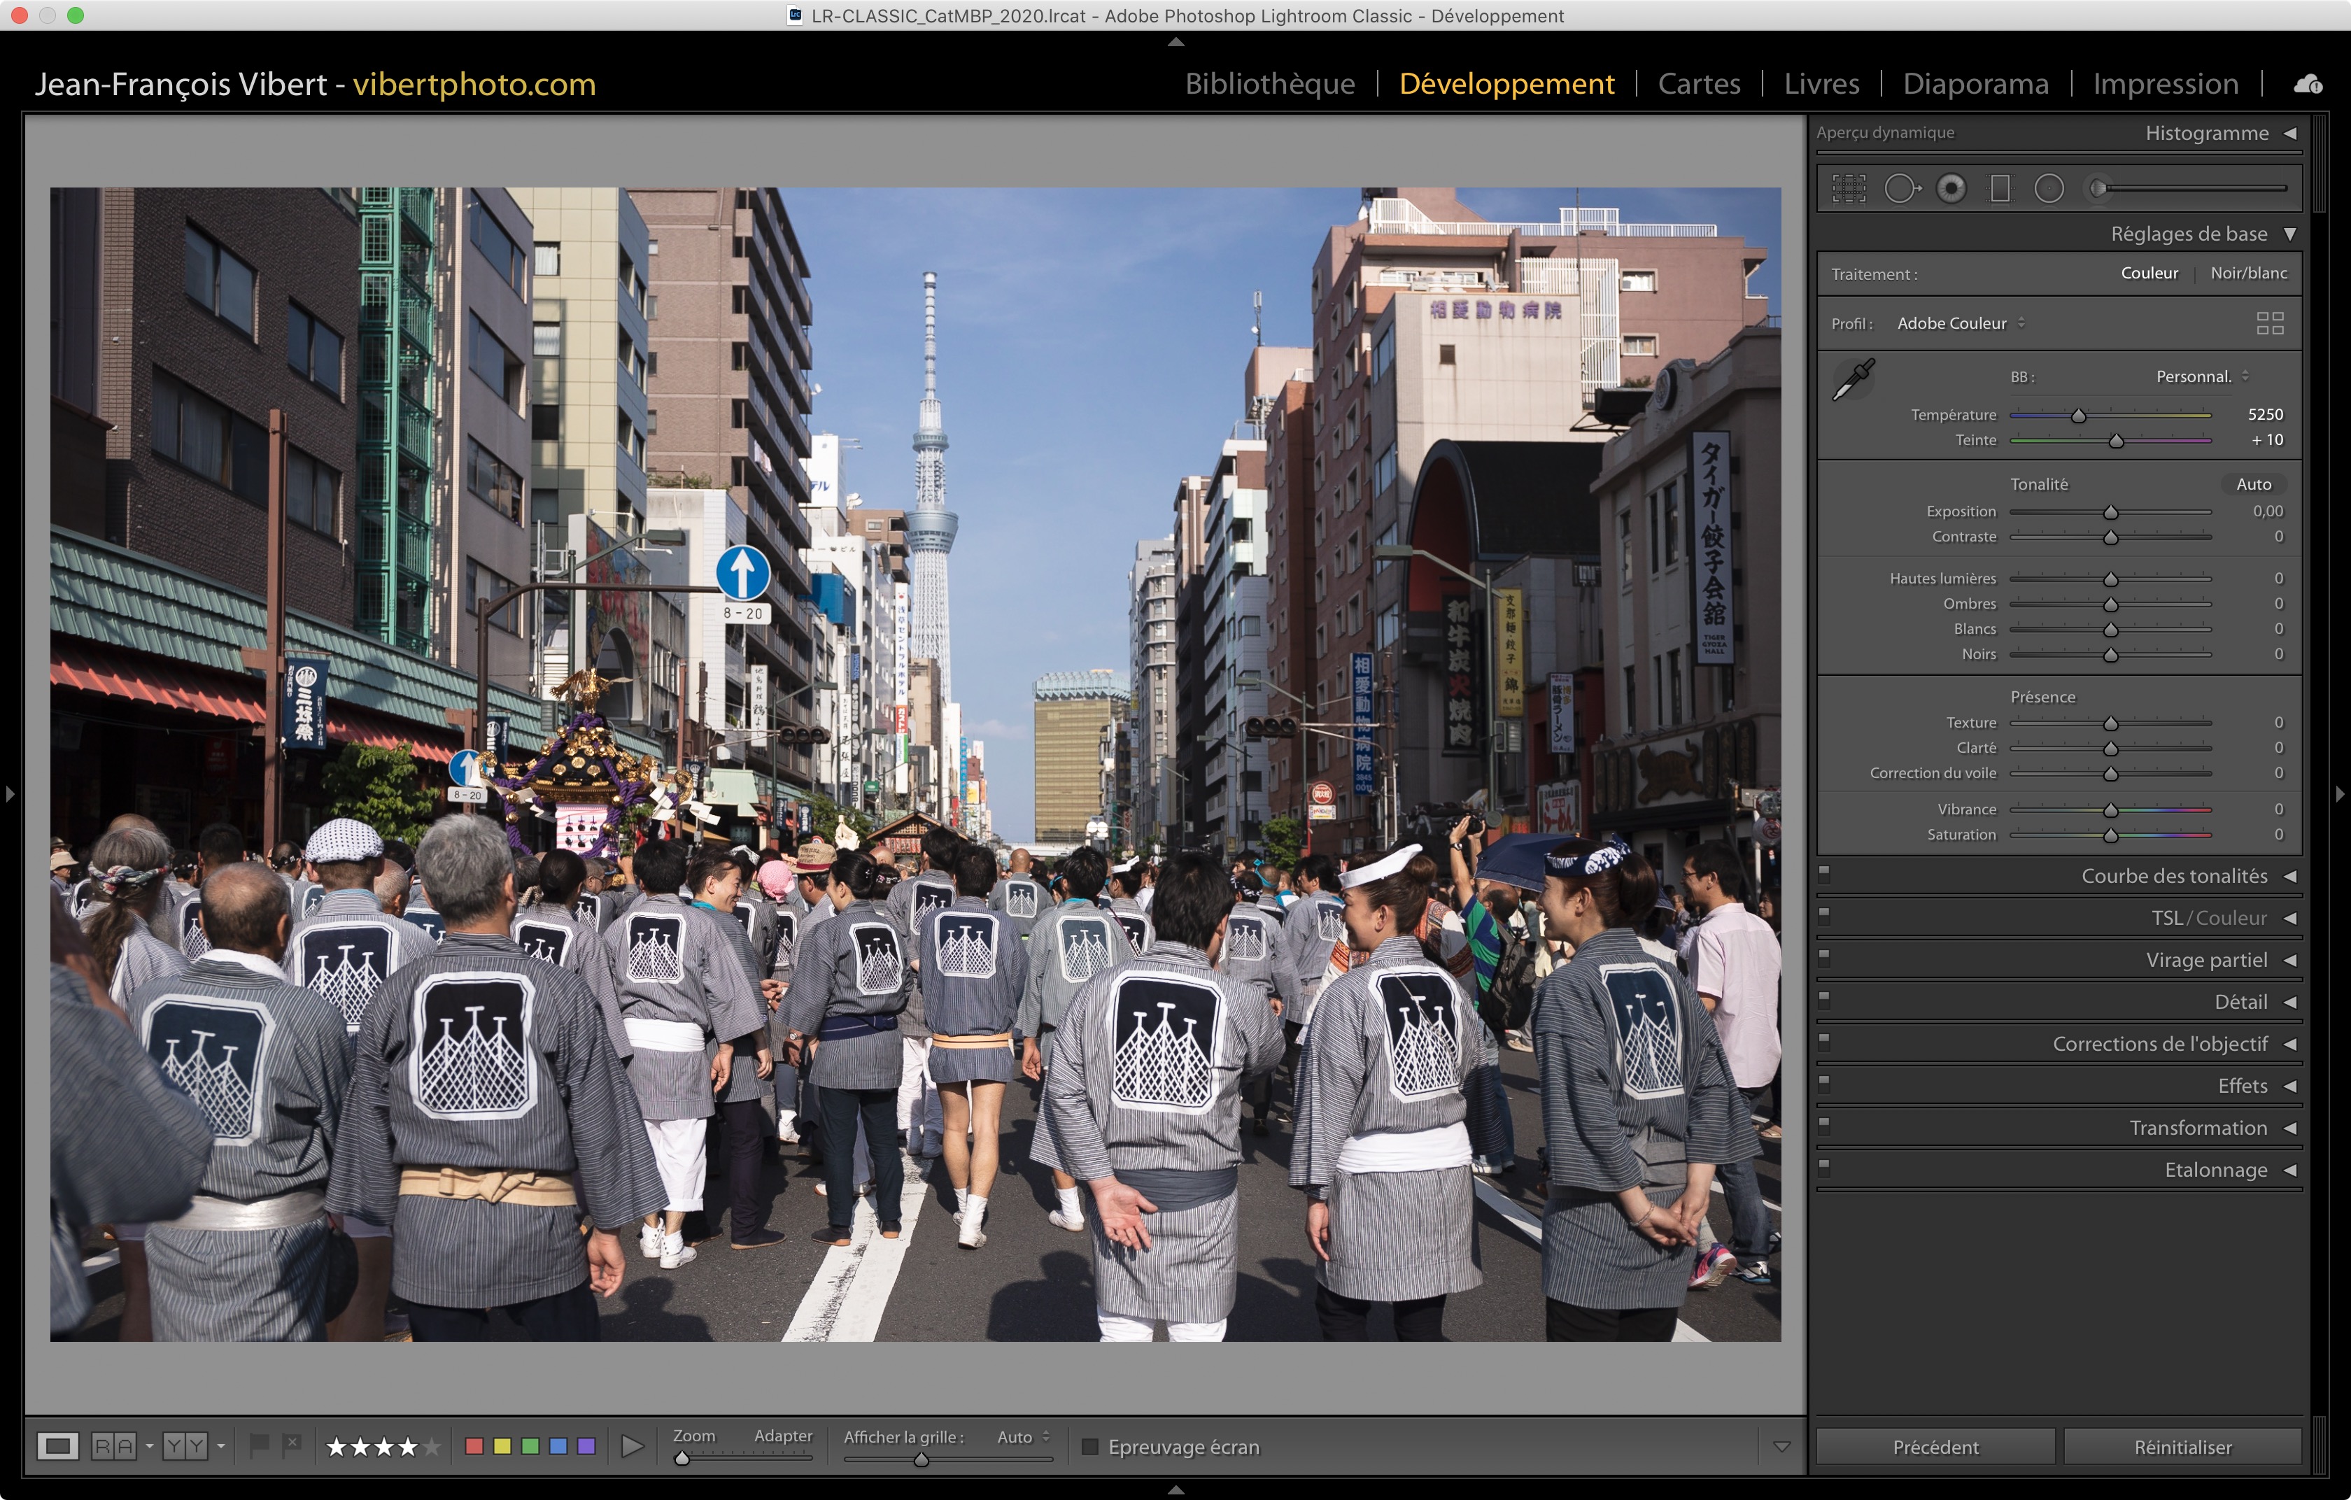Screen dimensions: 2351x1500
Task: Select the Red Eye Correction tool
Action: pos(1951,188)
